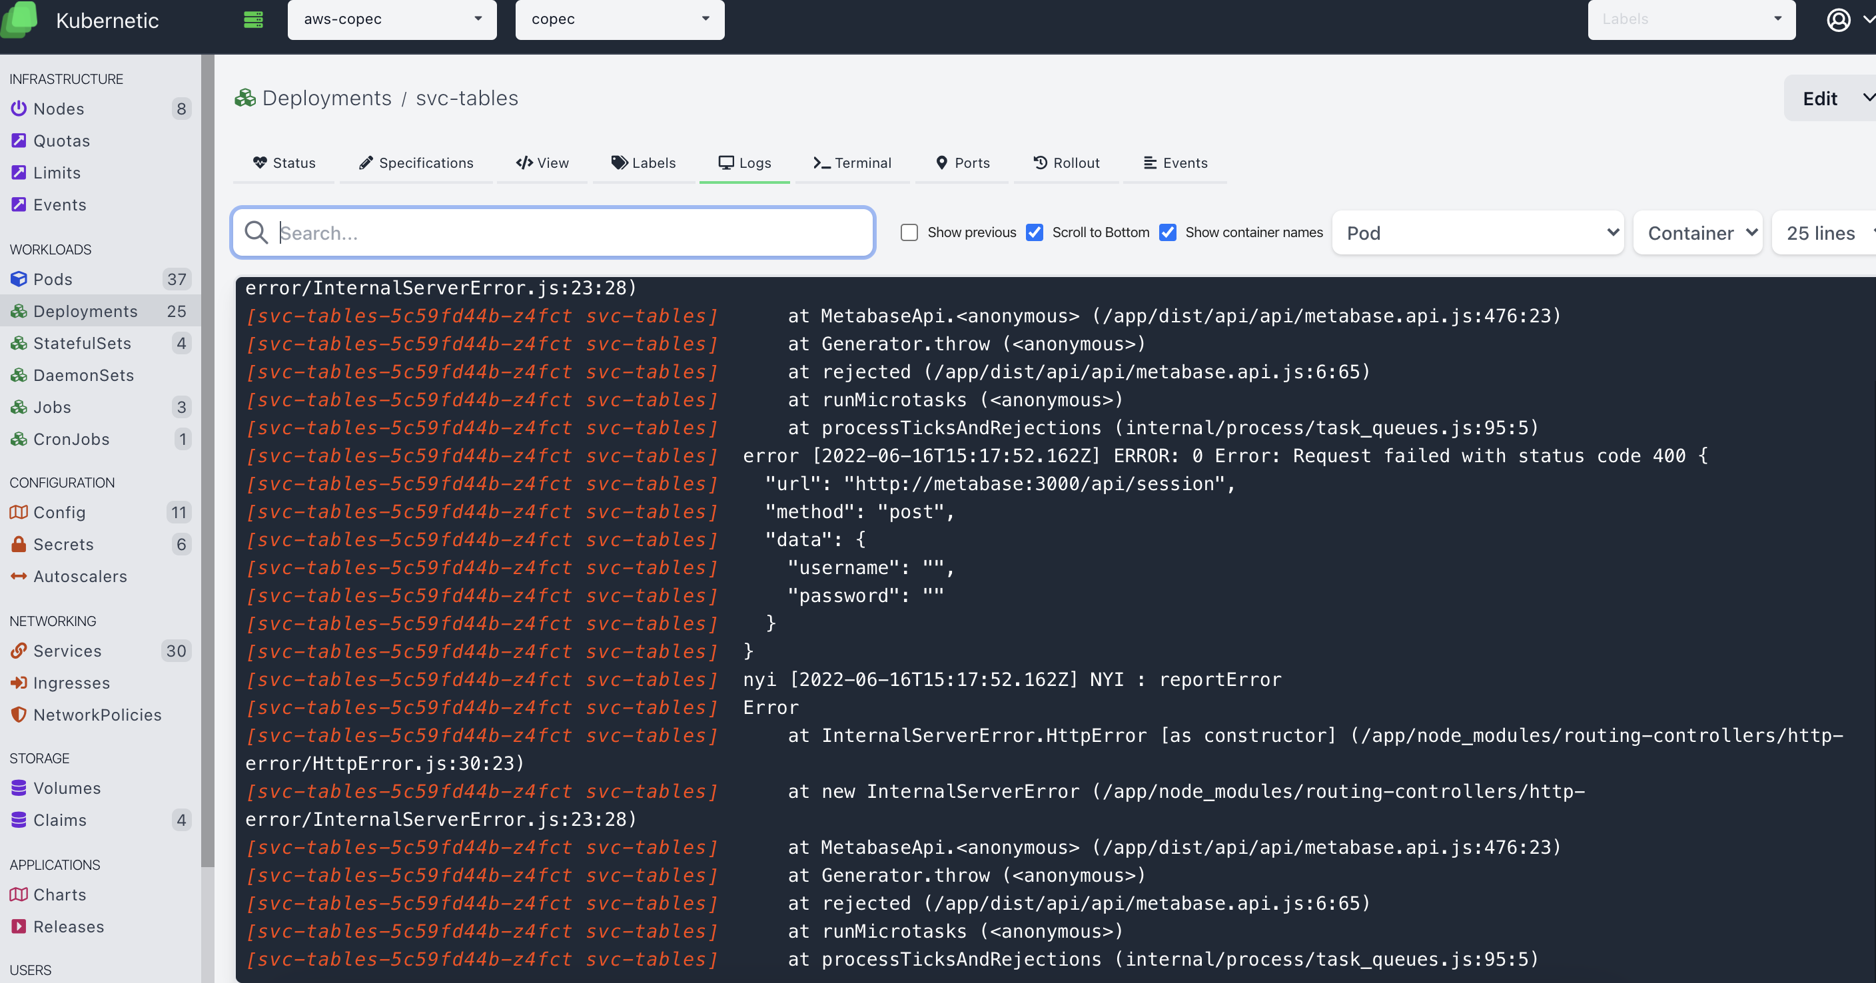Open DaemonSets in the sidebar

pyautogui.click(x=101, y=375)
